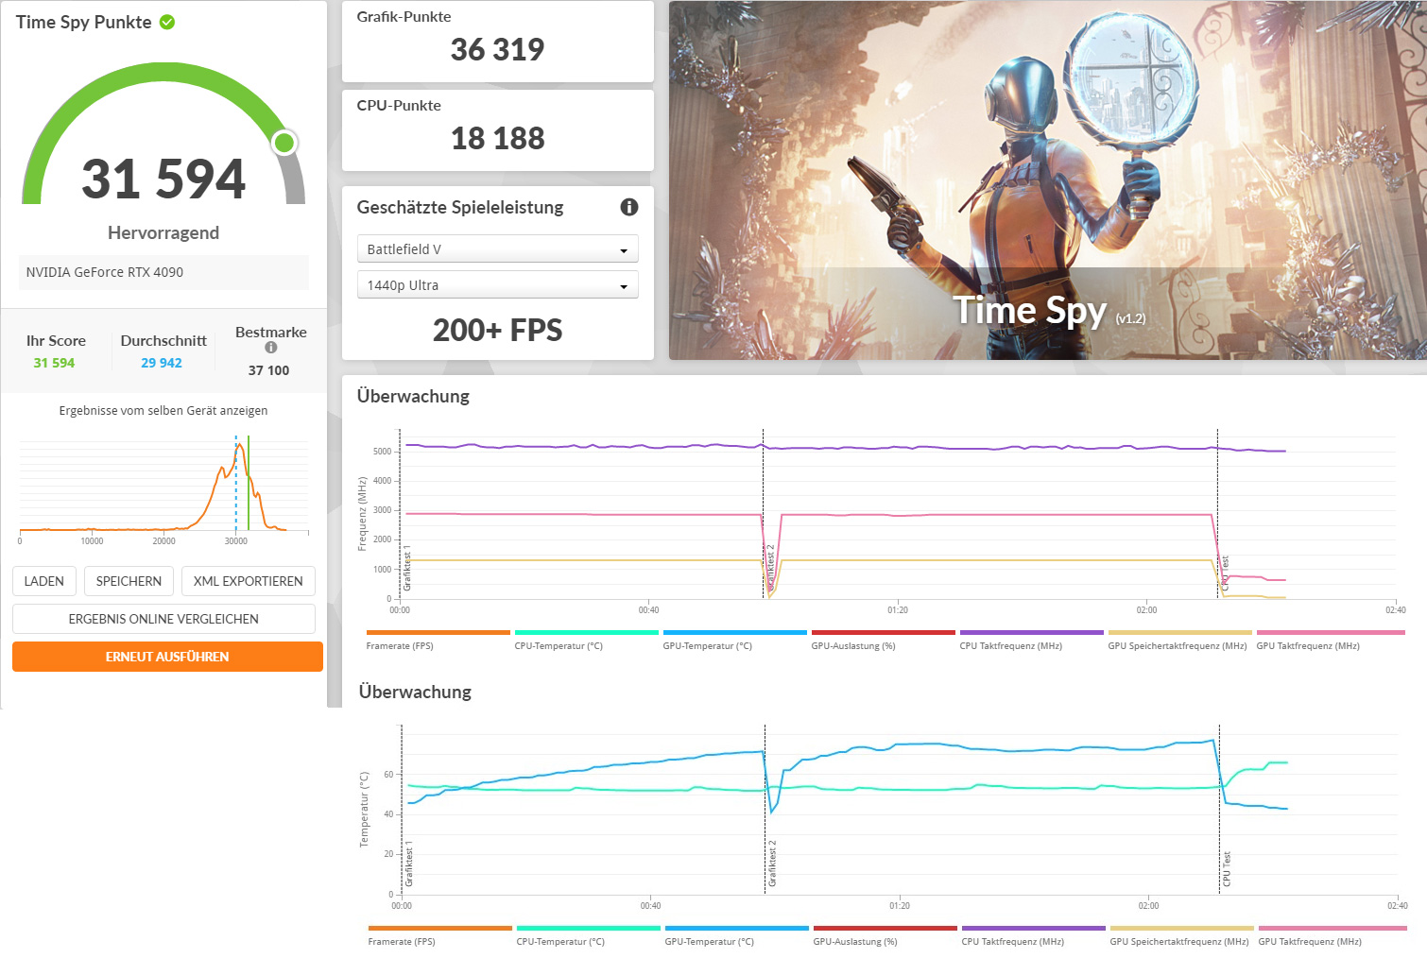This screenshot has width=1427, height=958.
Task: Click the Durchschnitt value 29 942
Action: [x=162, y=363]
